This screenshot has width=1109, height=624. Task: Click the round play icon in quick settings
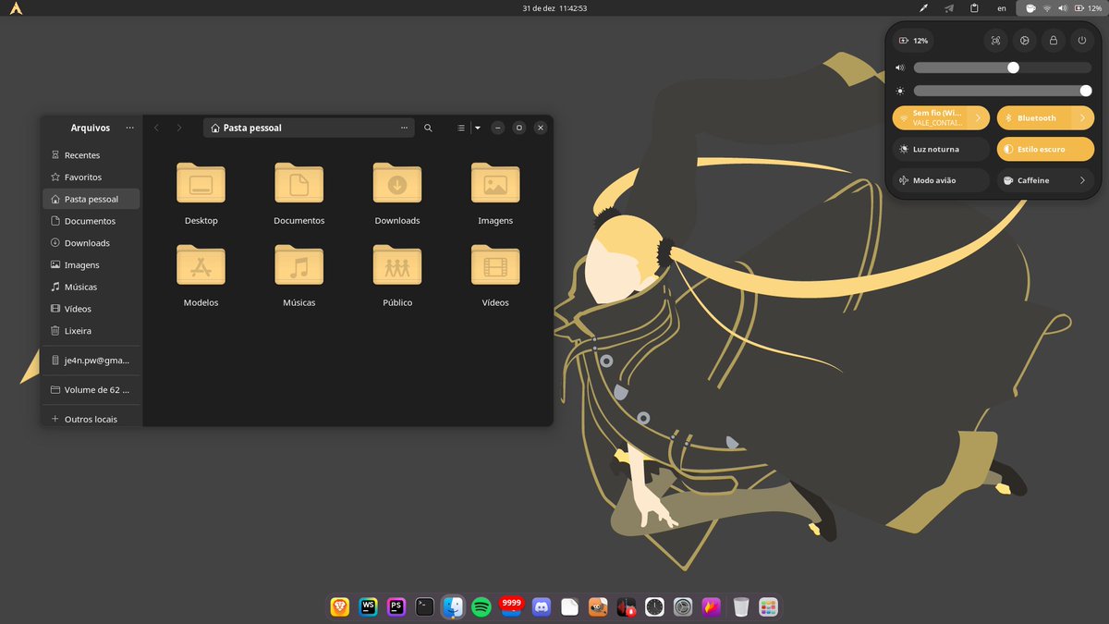(x=1024, y=41)
